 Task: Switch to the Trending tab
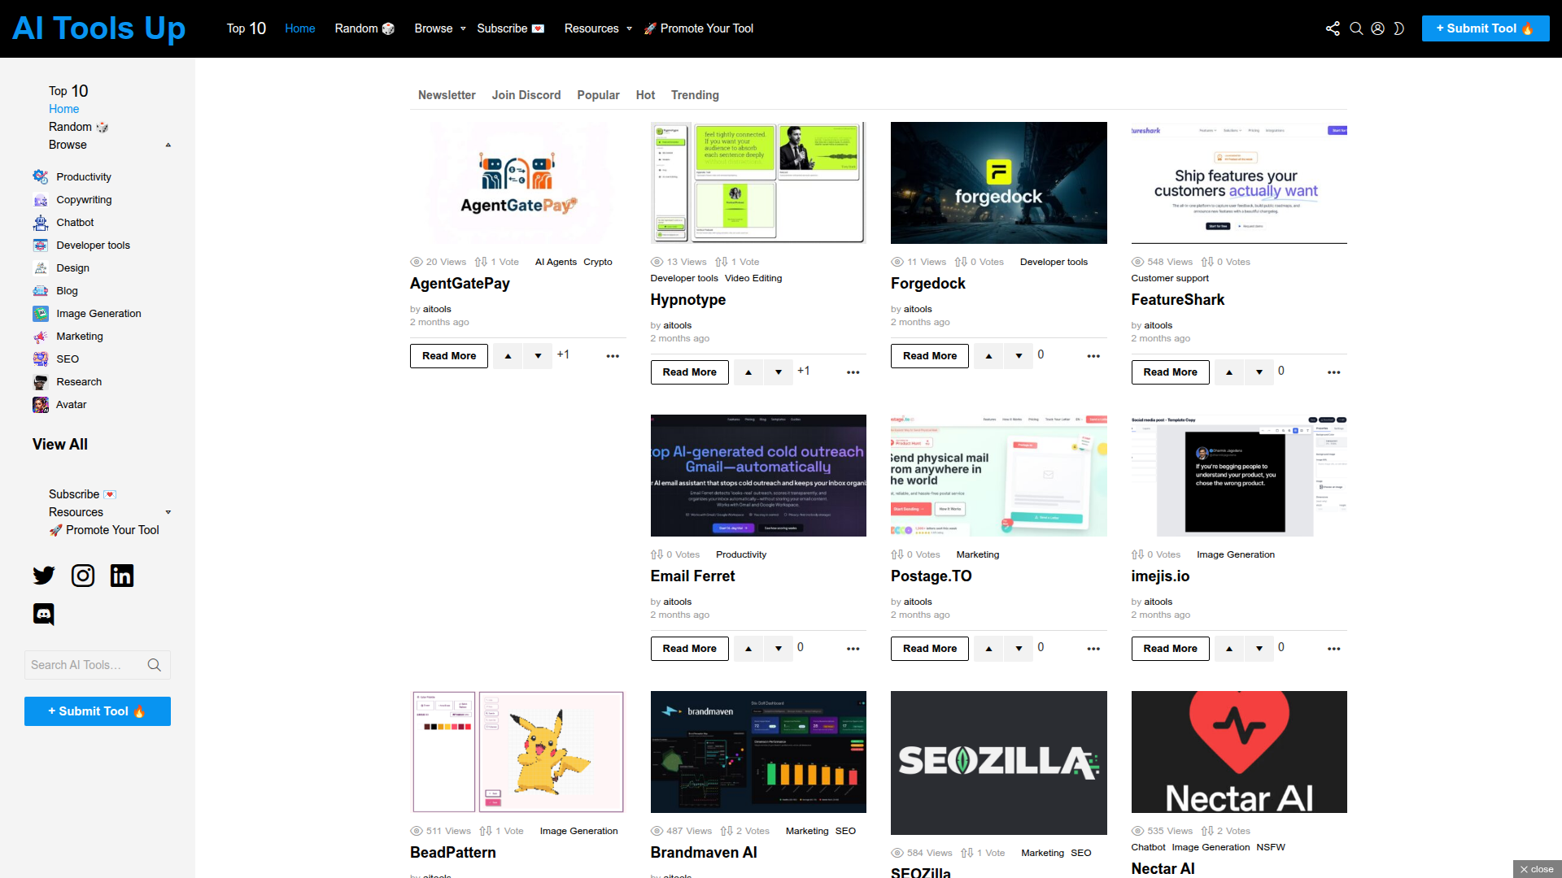[695, 95]
